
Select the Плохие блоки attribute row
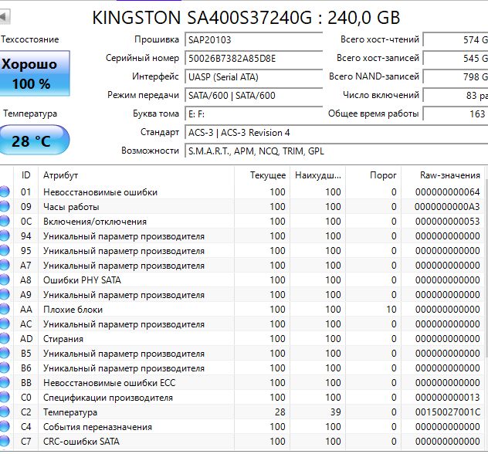pos(242,309)
